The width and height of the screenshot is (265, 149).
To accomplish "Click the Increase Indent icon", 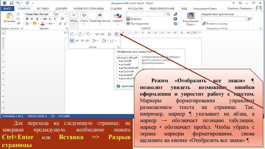I will 102,34.
